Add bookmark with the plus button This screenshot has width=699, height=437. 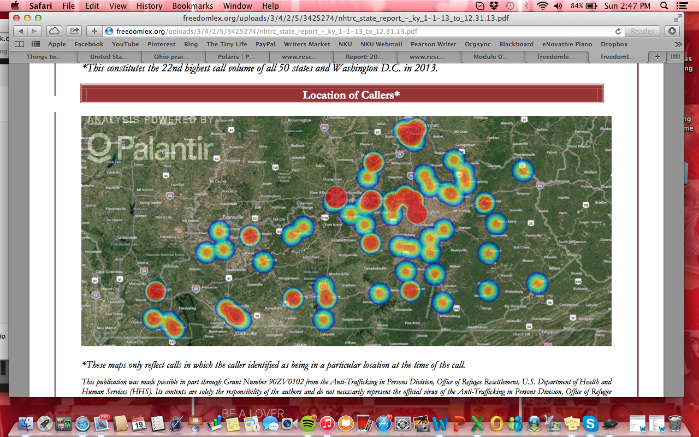[x=94, y=31]
